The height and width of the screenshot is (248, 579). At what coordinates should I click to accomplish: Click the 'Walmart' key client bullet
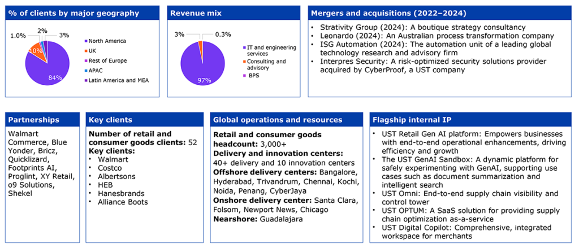tap(113, 159)
